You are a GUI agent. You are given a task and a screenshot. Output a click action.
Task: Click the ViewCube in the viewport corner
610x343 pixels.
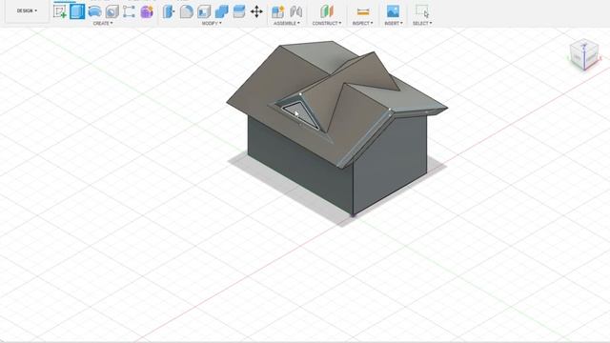tap(584, 55)
